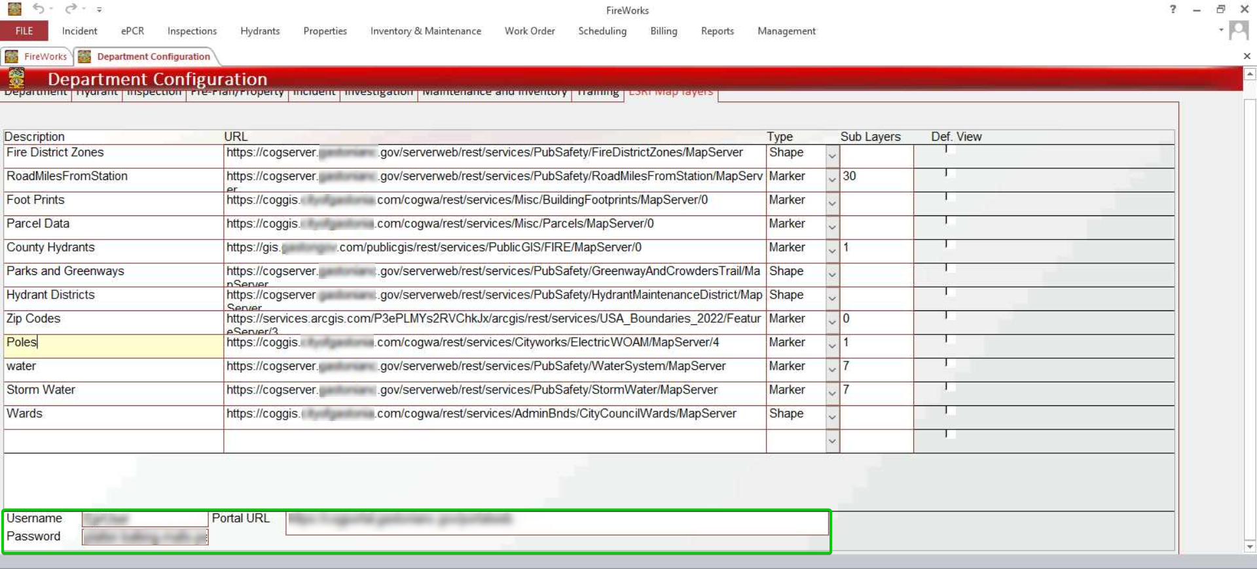Click the vertical scrollbar up arrow

1250,74
